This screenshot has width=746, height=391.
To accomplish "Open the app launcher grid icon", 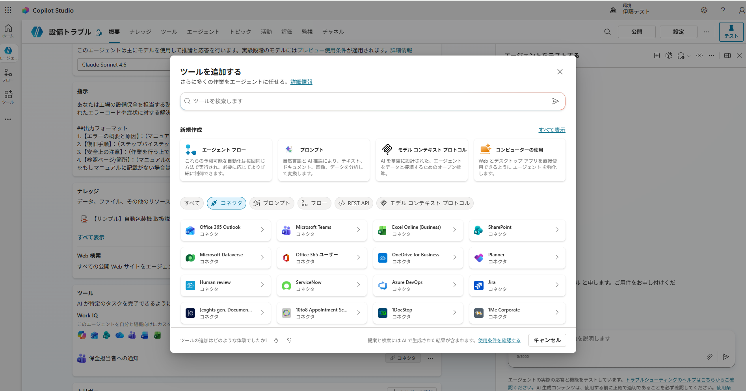I will click(8, 10).
